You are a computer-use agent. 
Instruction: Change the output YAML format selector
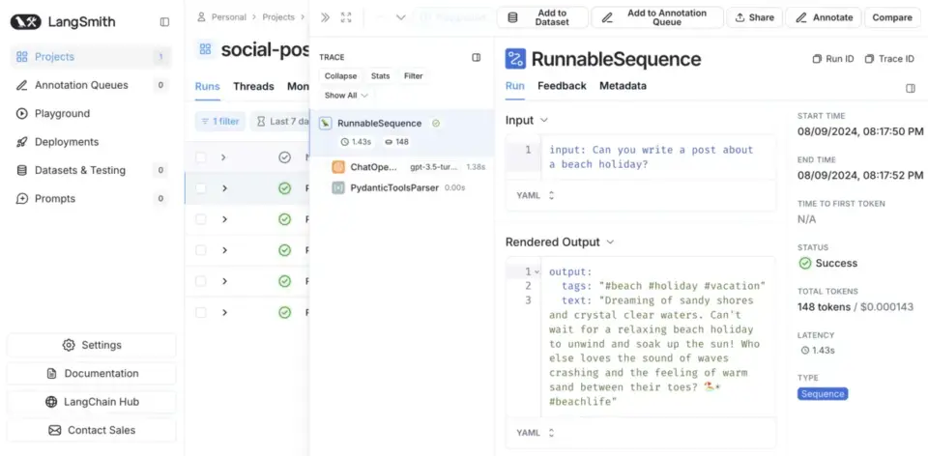536,433
